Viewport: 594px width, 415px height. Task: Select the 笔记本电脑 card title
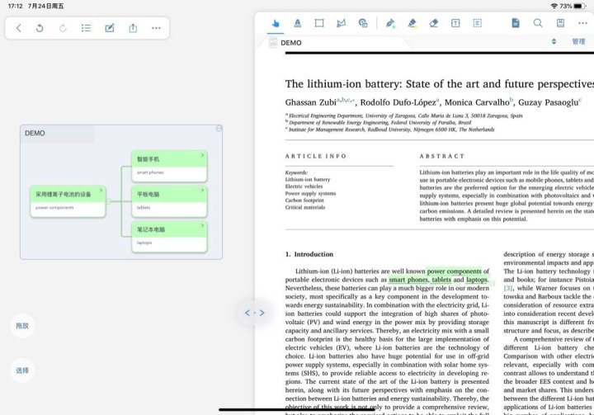point(151,229)
